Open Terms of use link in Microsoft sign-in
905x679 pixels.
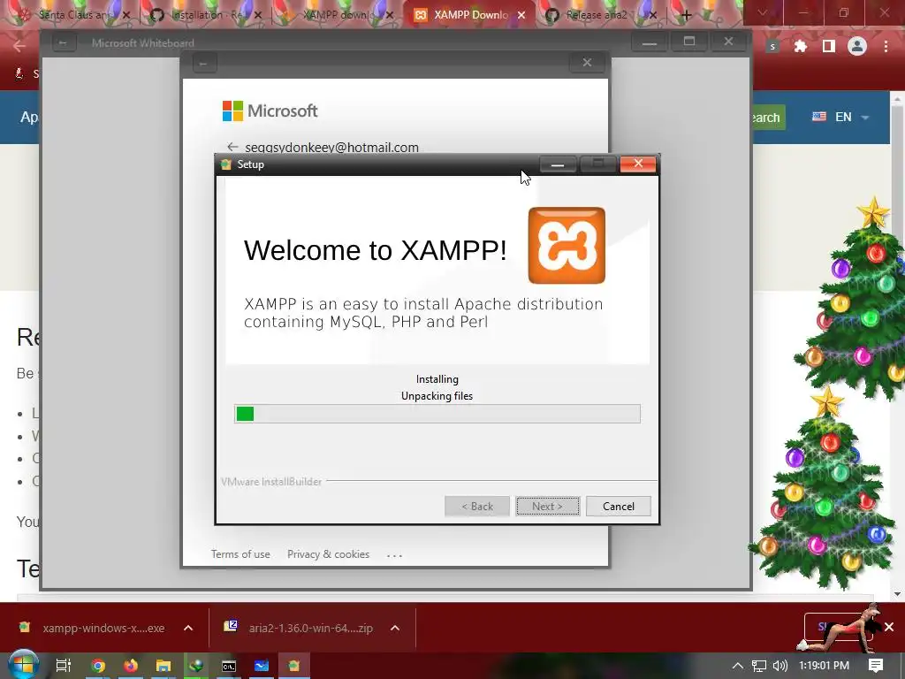click(x=240, y=554)
